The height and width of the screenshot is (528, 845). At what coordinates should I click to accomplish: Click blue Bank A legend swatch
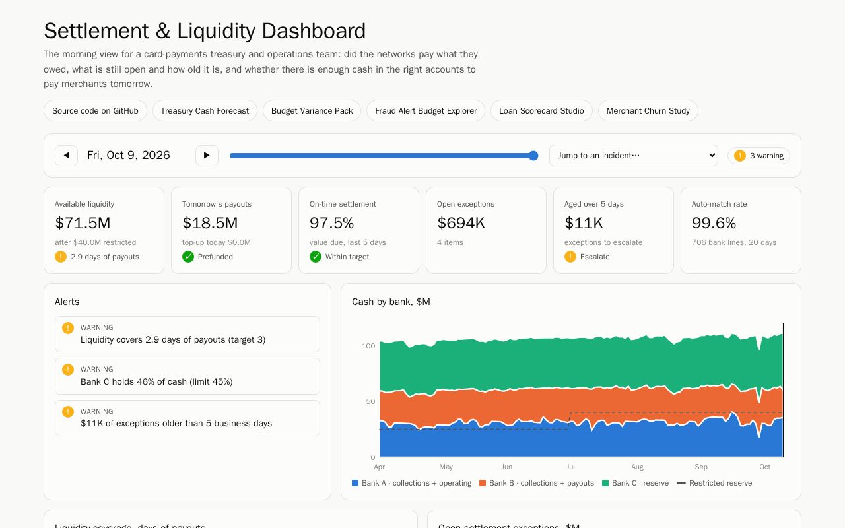pyautogui.click(x=355, y=483)
